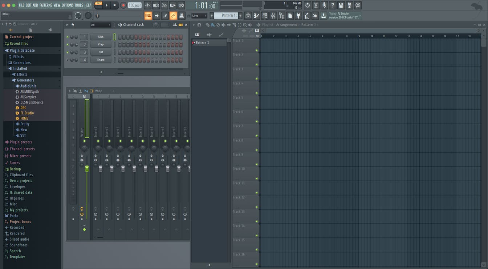
Task: Click the microphone recording icon in the toolbar
Action: (325, 5)
